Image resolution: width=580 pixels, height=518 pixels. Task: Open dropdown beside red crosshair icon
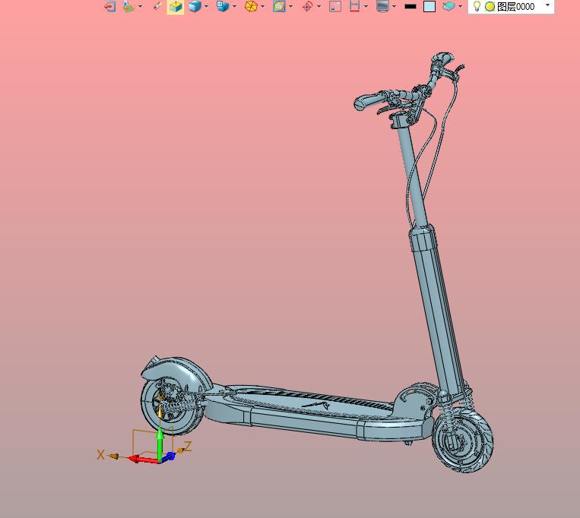[319, 6]
